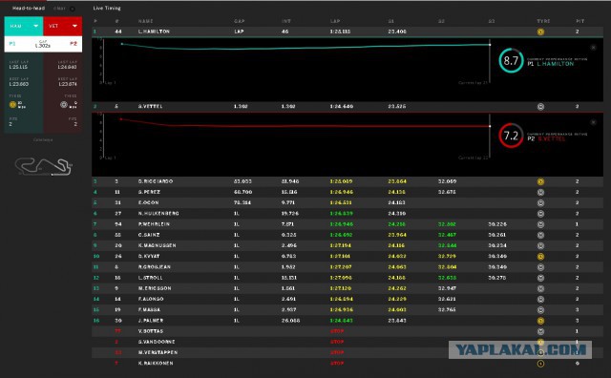The image size is (611, 378).
Task: Click the LAP column header
Action: point(335,21)
